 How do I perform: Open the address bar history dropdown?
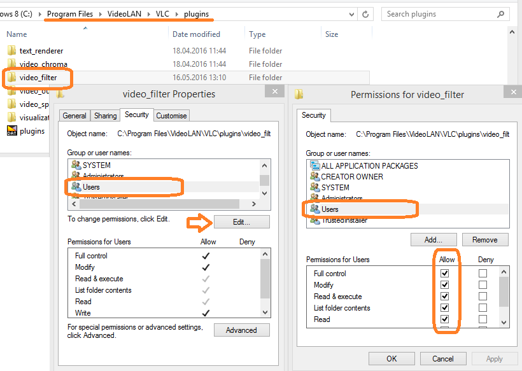coord(349,14)
